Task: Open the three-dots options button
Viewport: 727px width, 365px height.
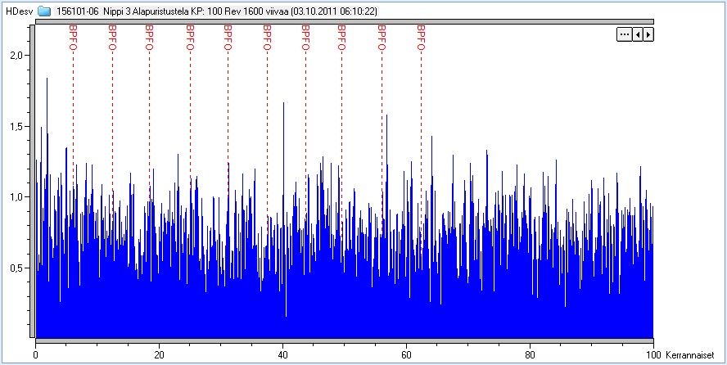Action: (x=624, y=34)
